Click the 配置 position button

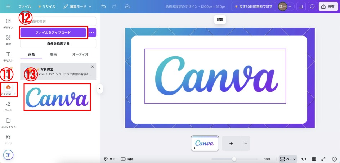[220, 20]
